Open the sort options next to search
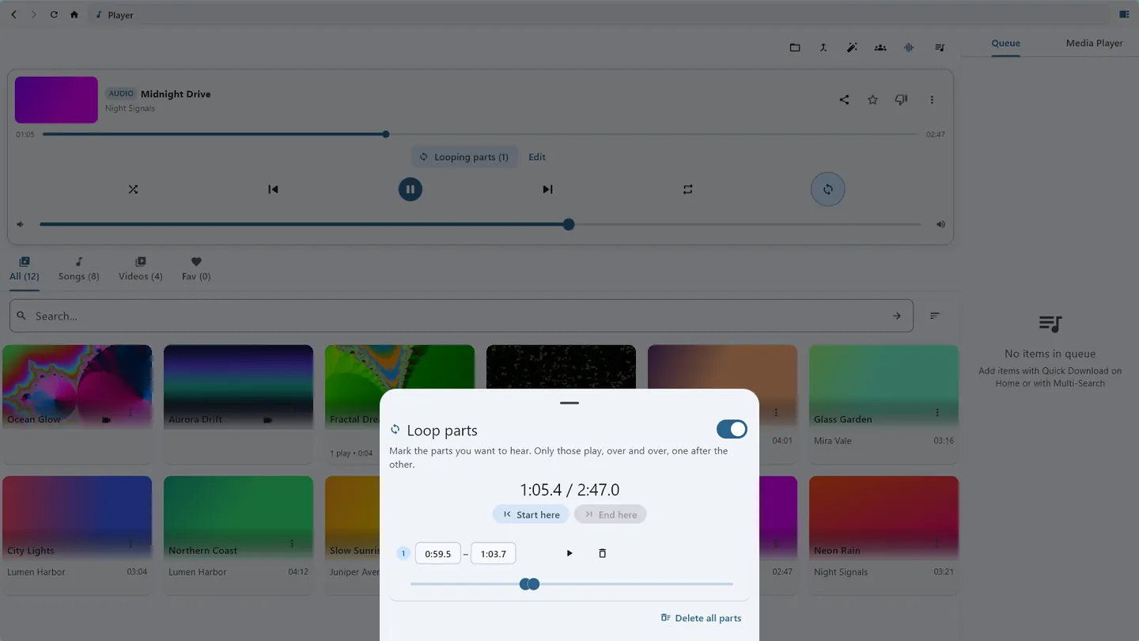 (x=935, y=316)
